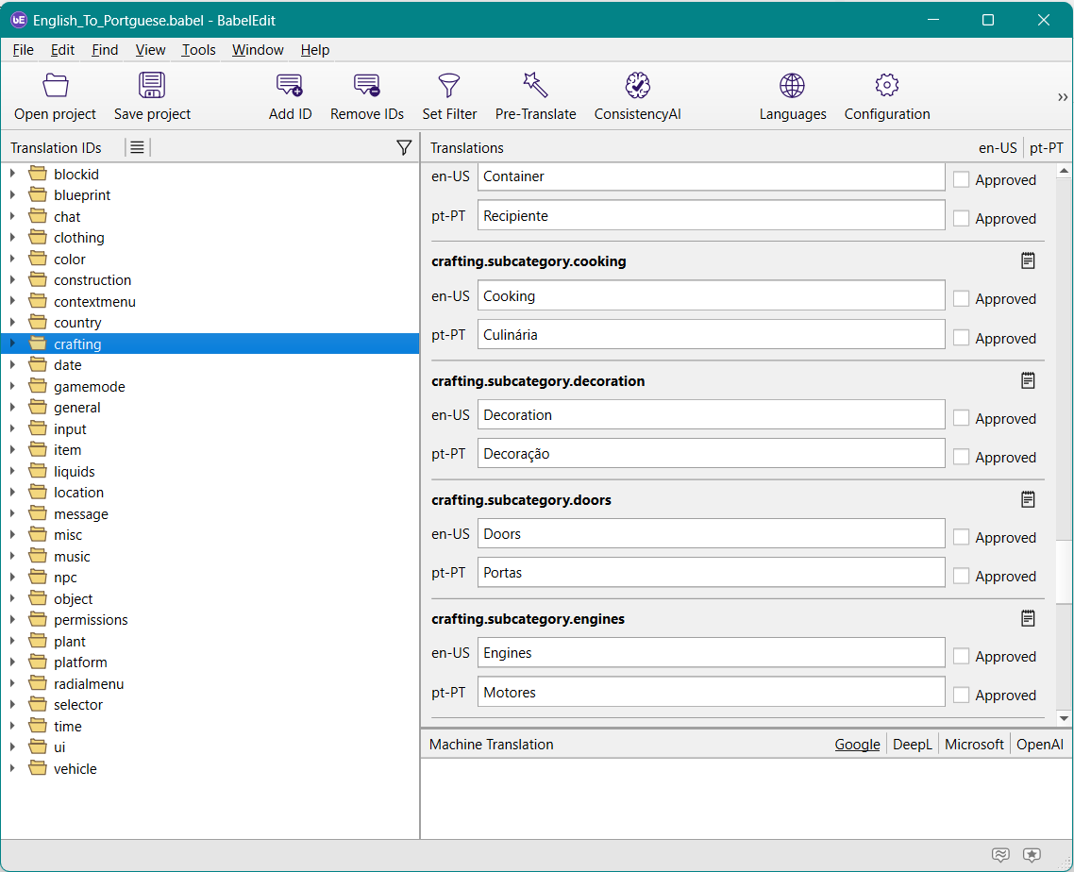
Task: Select OpenAI as machine translation provider
Action: tap(1039, 745)
